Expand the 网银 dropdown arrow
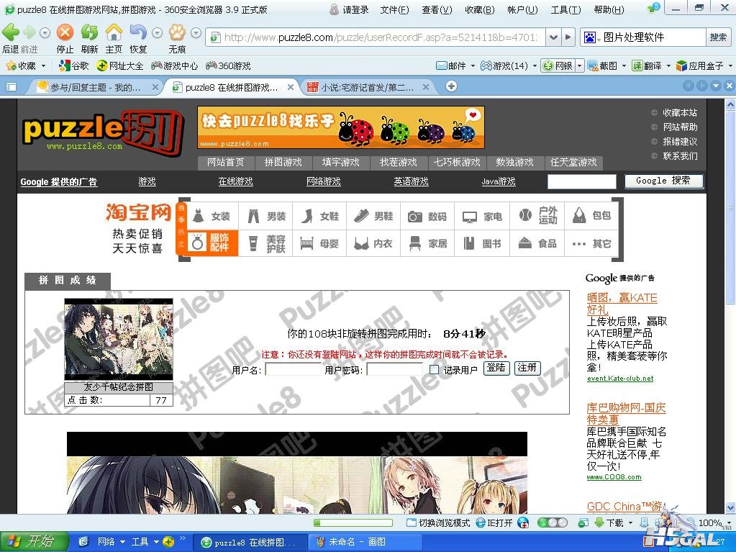 (580, 66)
